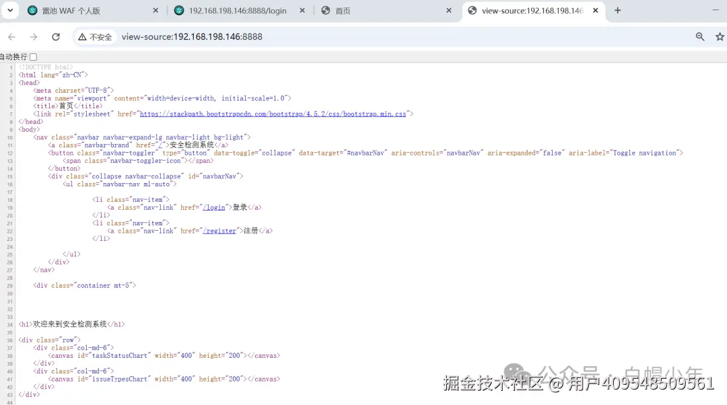Close the 首页 tab
The height and width of the screenshot is (405, 727).
coord(449,10)
